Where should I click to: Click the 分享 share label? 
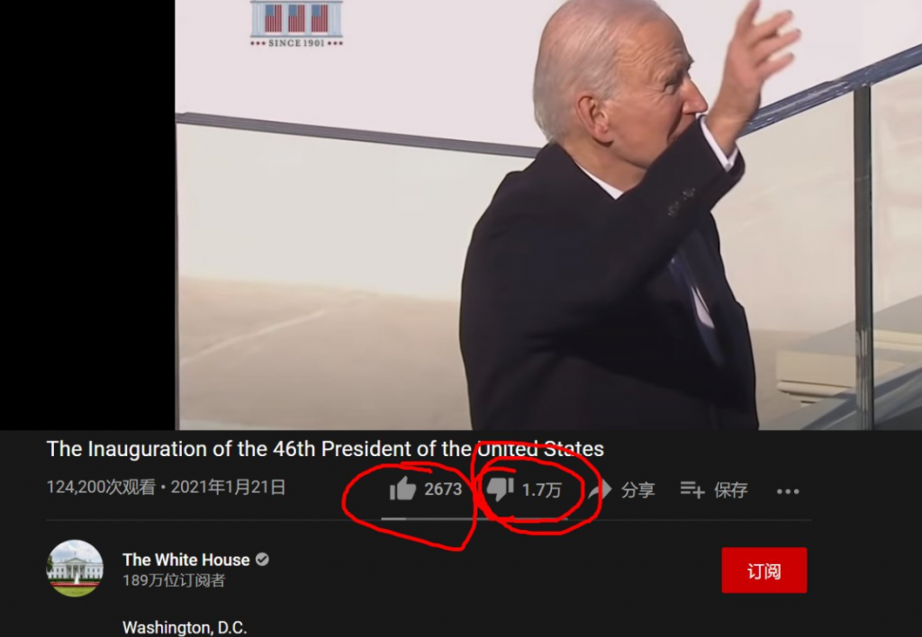[638, 489]
